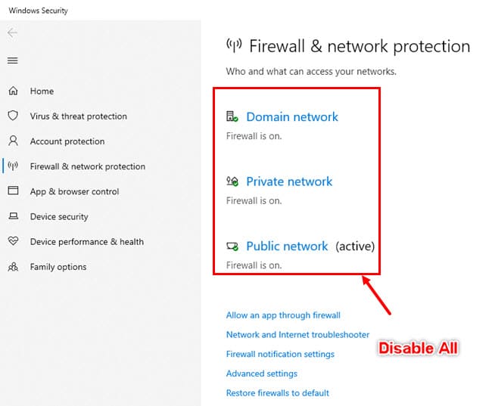Click the Virus & threat protection shield icon
This screenshot has height=406, width=492.
point(13,116)
